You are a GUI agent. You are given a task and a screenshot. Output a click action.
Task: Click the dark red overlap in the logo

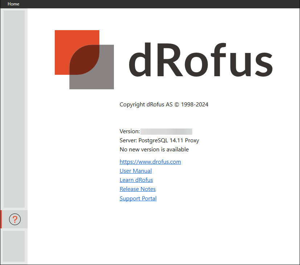click(x=84, y=60)
